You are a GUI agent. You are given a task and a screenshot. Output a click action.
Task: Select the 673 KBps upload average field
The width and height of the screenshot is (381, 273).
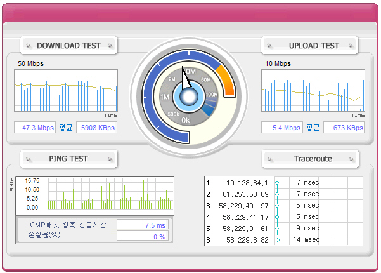point(344,128)
